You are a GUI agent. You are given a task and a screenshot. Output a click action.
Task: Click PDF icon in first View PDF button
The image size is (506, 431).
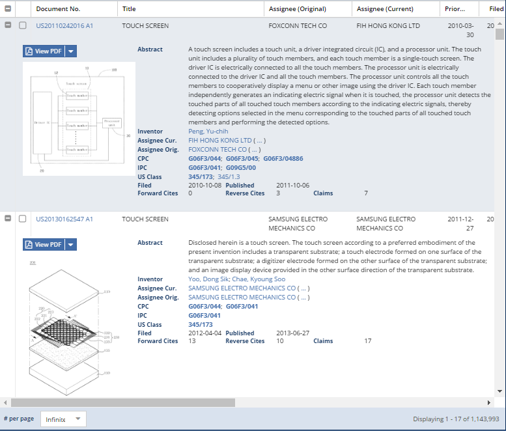click(29, 51)
